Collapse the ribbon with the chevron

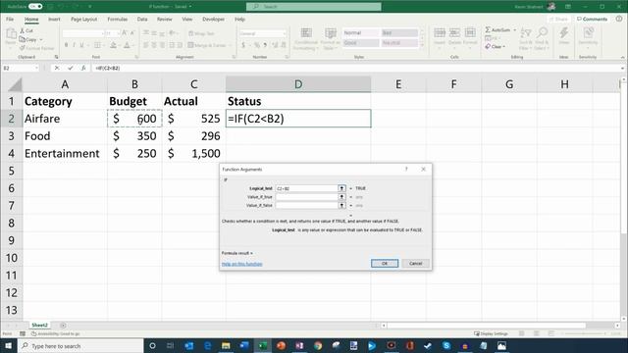pyautogui.click(x=622, y=57)
